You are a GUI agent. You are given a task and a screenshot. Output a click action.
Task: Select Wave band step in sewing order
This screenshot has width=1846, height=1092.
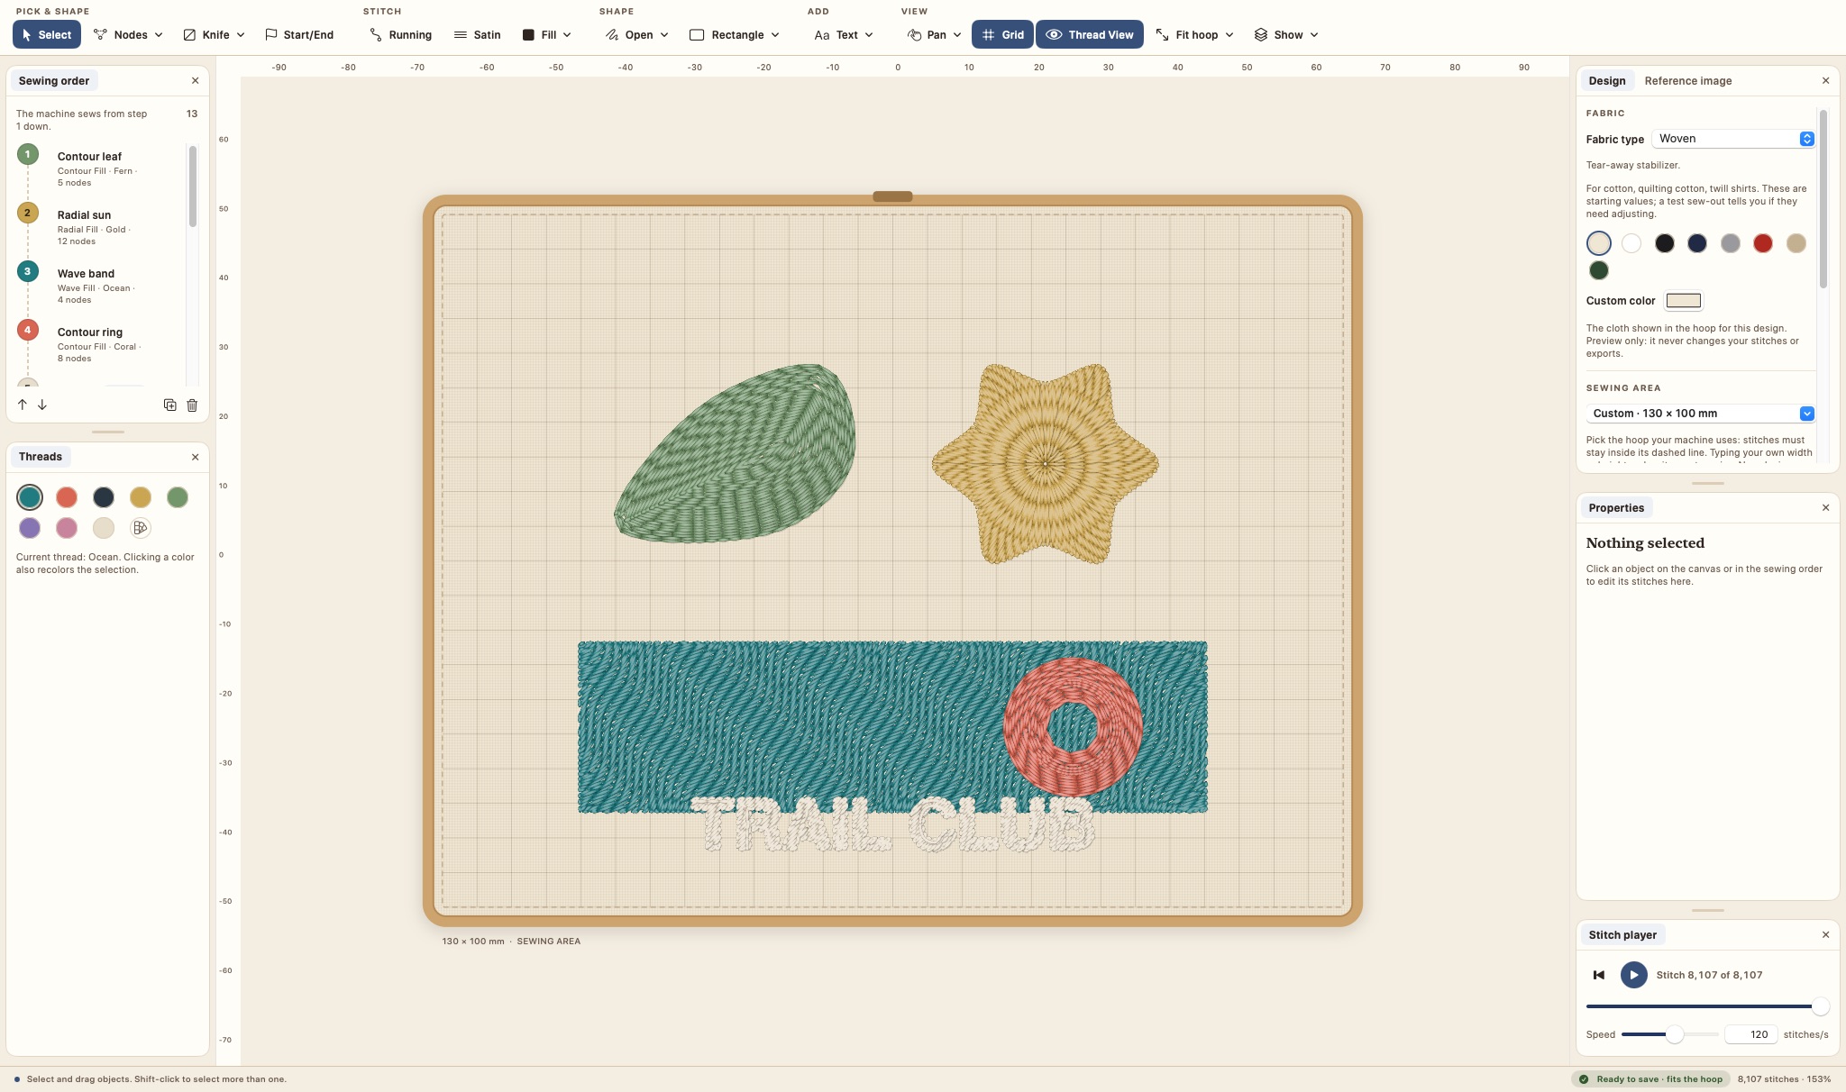tap(102, 286)
